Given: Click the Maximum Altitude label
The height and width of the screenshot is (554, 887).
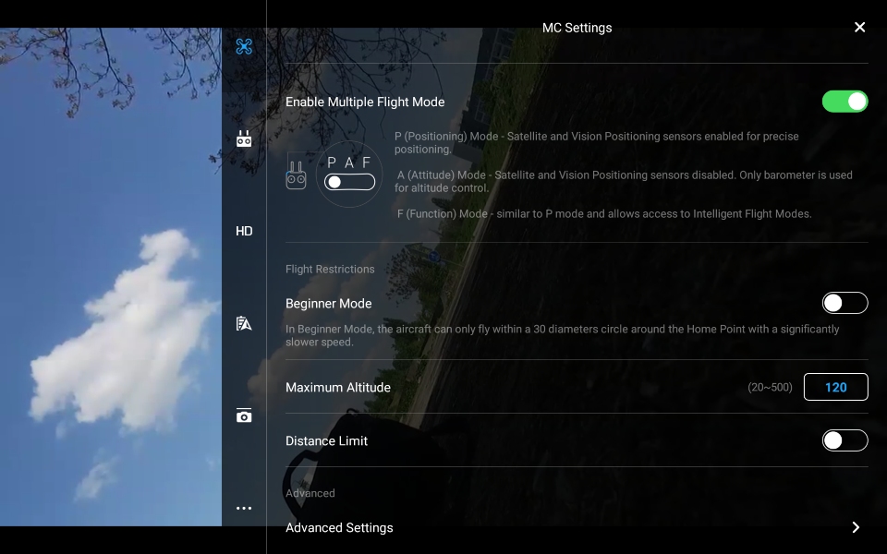Looking at the screenshot, I should pos(338,387).
